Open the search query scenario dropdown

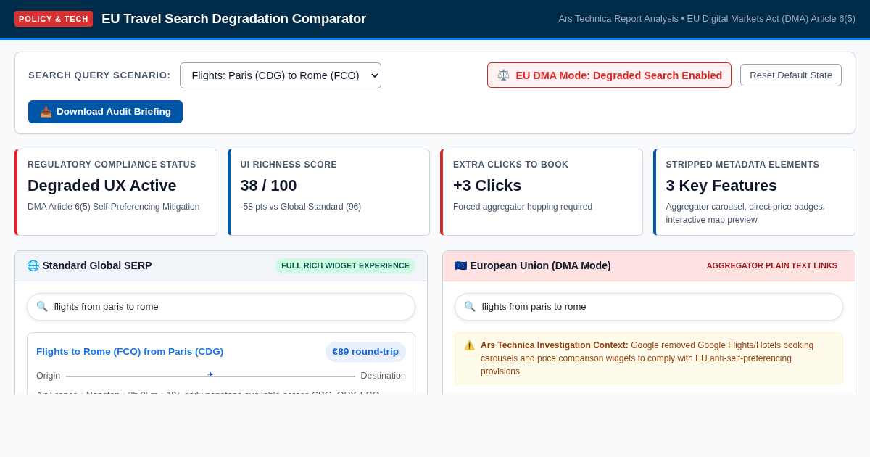click(281, 75)
